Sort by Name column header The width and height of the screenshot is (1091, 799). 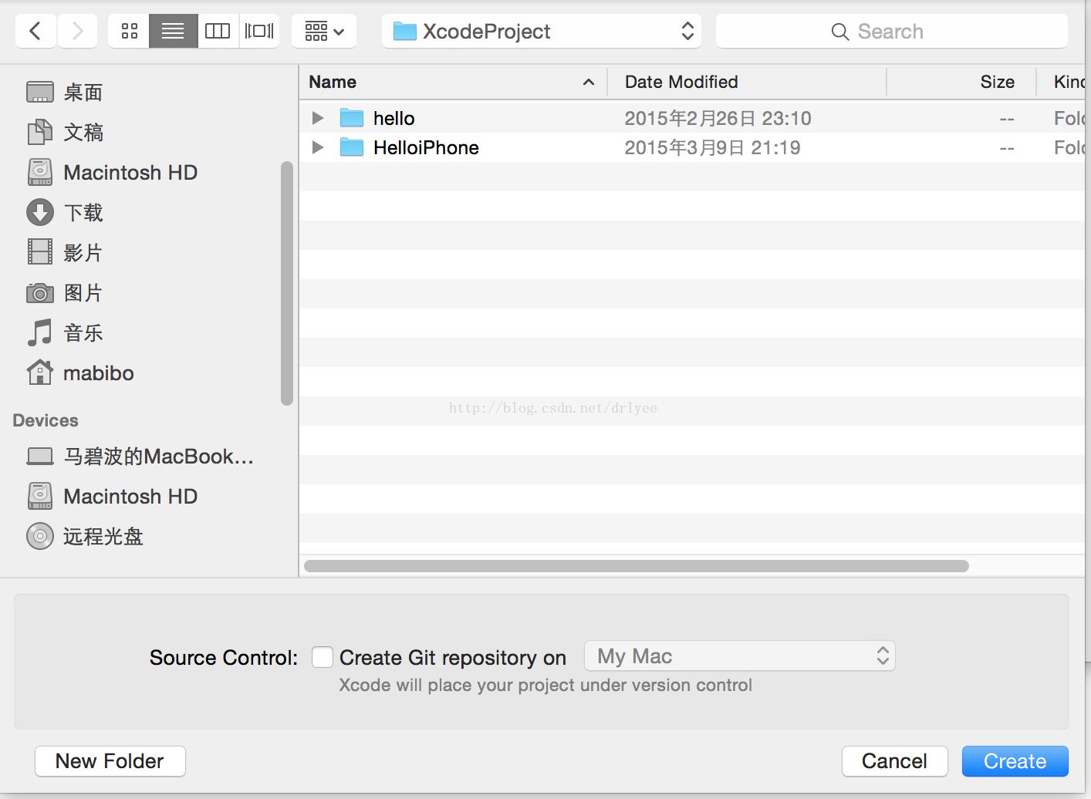(453, 82)
